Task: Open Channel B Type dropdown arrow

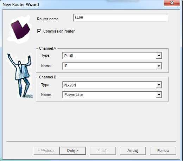Action: tap(159, 85)
